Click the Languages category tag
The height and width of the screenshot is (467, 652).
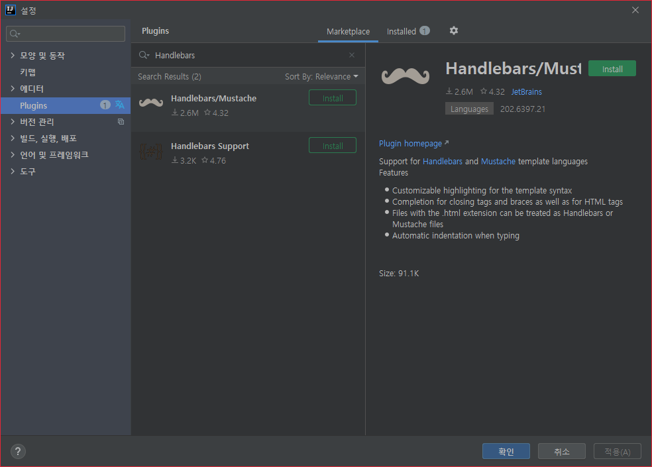coord(469,109)
